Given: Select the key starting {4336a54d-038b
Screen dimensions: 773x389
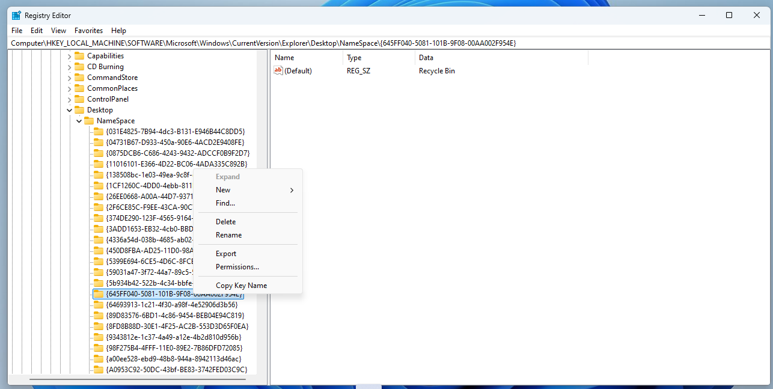Looking at the screenshot, I should (x=149, y=240).
